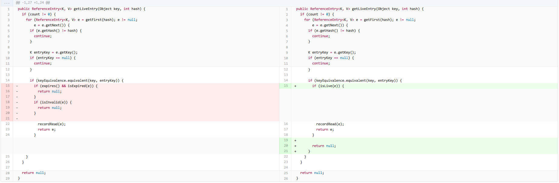Click minus marker on deleted isInvalid line

17,103
